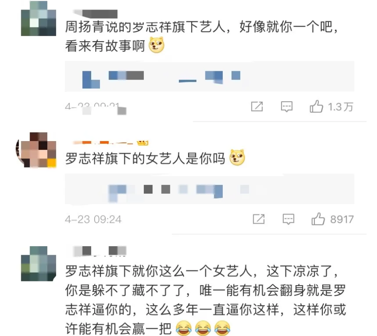Tap the share icon beside 1.3万 likes
Viewport: 377px width, 336px height.
point(257,106)
